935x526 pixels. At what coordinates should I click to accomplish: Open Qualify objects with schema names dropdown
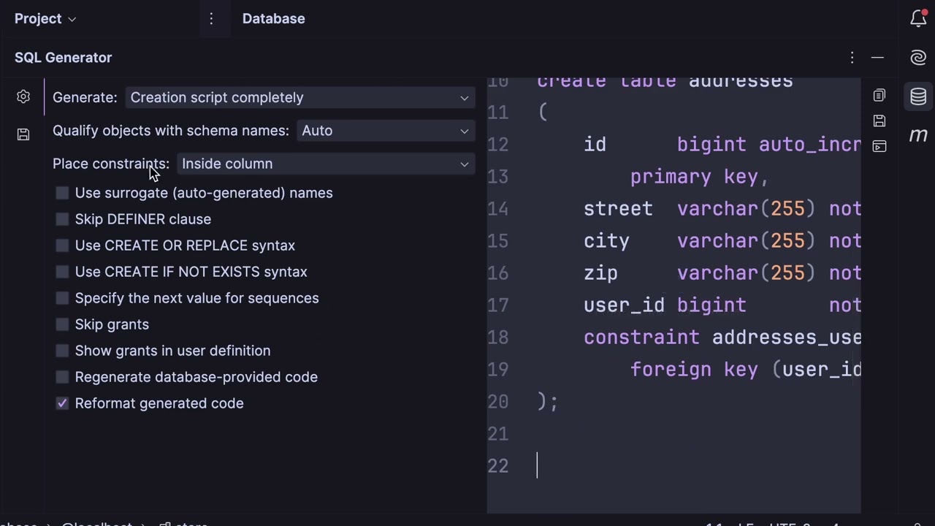click(386, 131)
